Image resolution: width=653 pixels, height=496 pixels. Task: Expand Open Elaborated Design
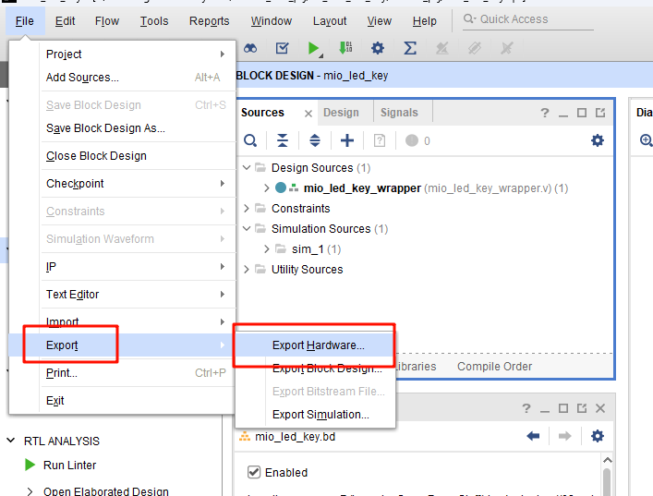click(30, 491)
